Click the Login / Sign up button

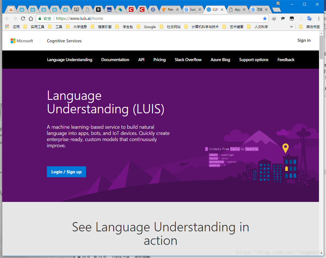(x=66, y=172)
